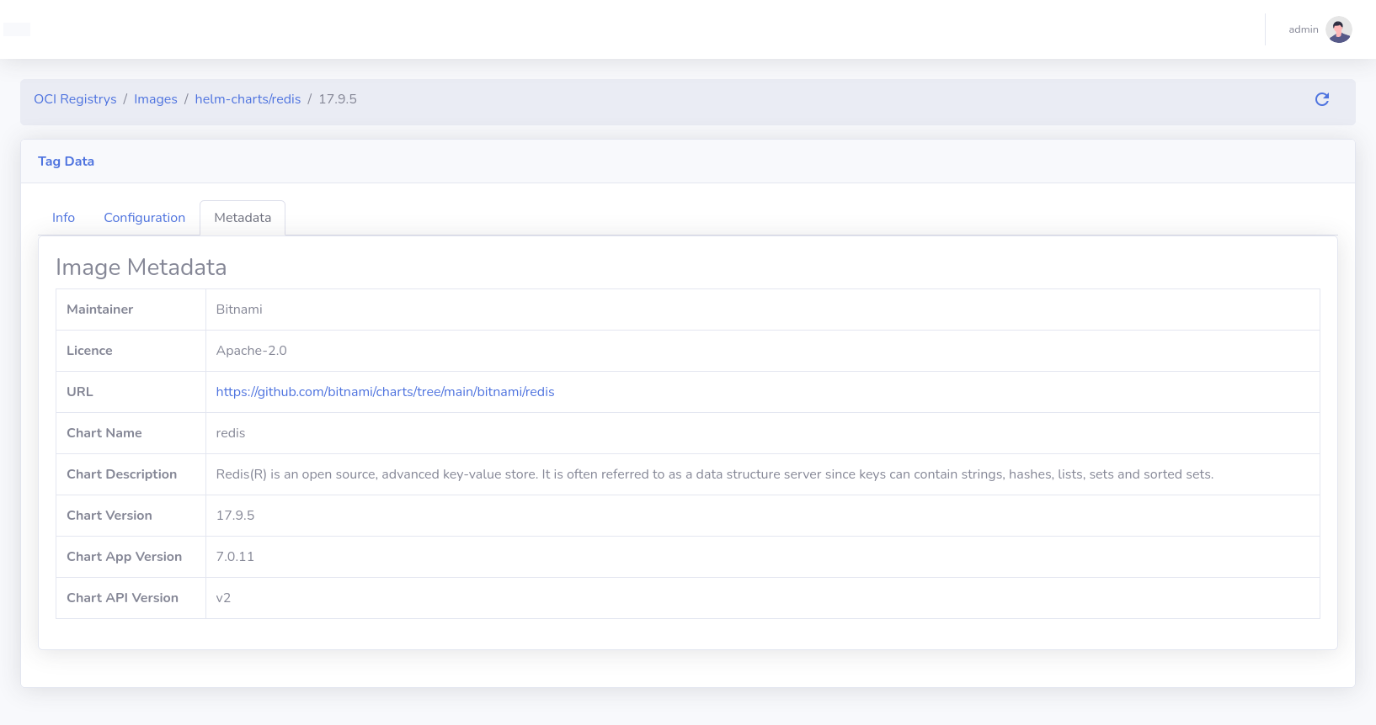Click the Image Metadata heading
This screenshot has width=1376, height=725.
[x=141, y=267]
